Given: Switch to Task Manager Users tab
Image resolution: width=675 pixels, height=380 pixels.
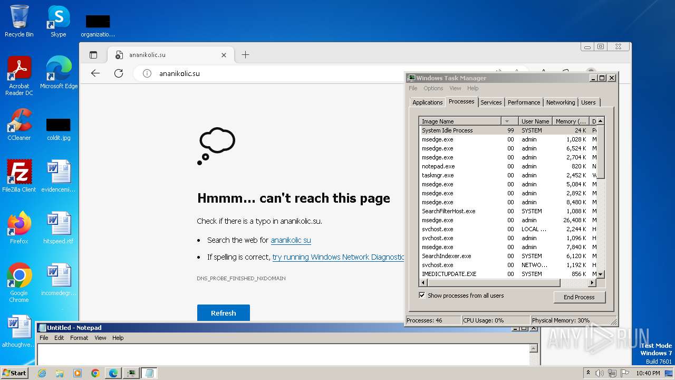Looking at the screenshot, I should [588, 102].
